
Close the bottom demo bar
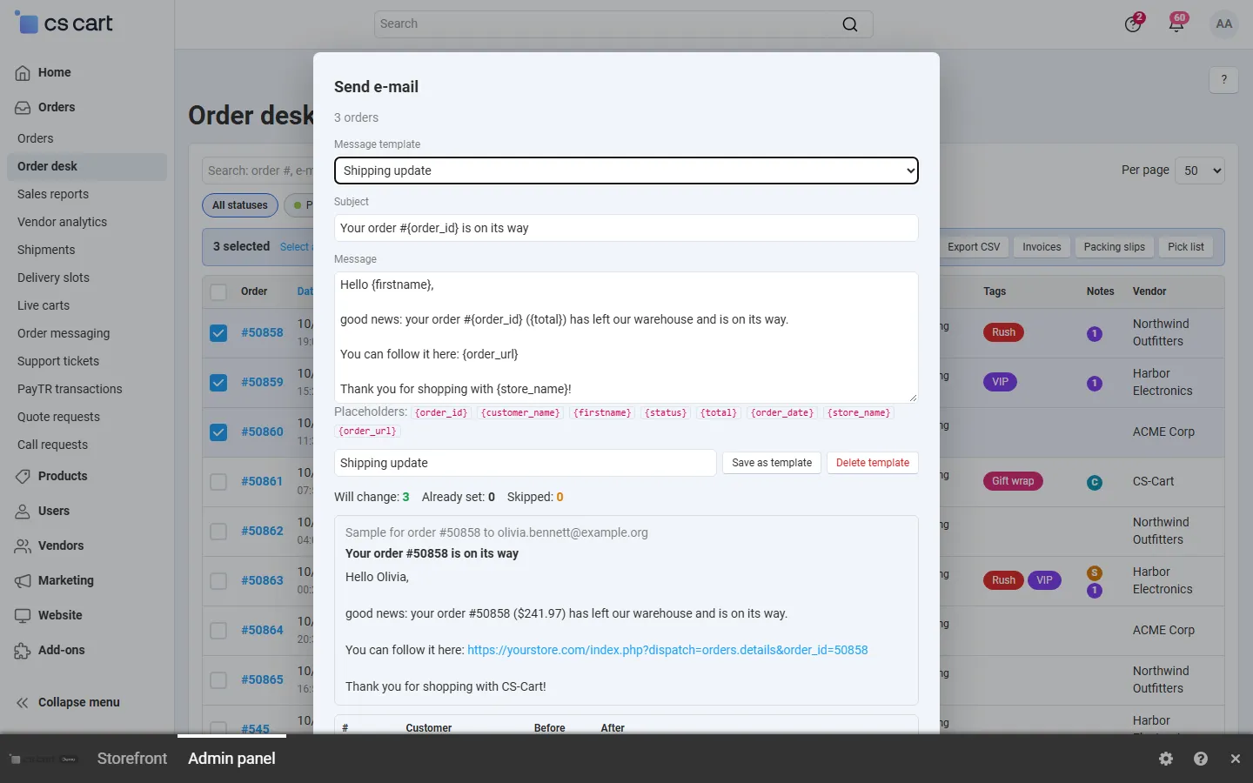click(1236, 759)
